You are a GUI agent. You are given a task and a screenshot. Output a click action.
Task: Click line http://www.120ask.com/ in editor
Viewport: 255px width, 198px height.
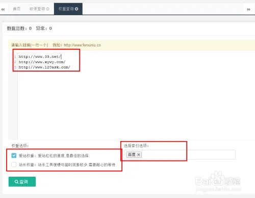44,68
